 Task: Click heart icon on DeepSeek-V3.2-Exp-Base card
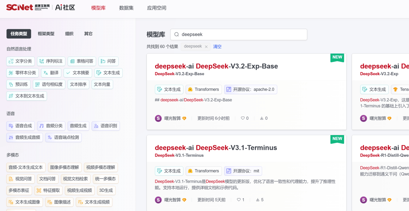[x=243, y=118]
